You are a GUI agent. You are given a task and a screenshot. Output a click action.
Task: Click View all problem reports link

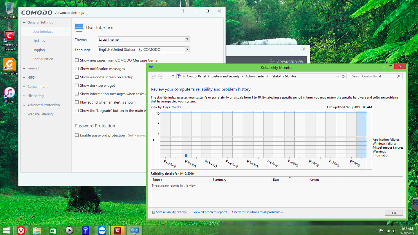click(x=210, y=212)
